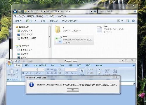
Task: Select デスクトップ in the navigation pane
Action: tap(25, 34)
